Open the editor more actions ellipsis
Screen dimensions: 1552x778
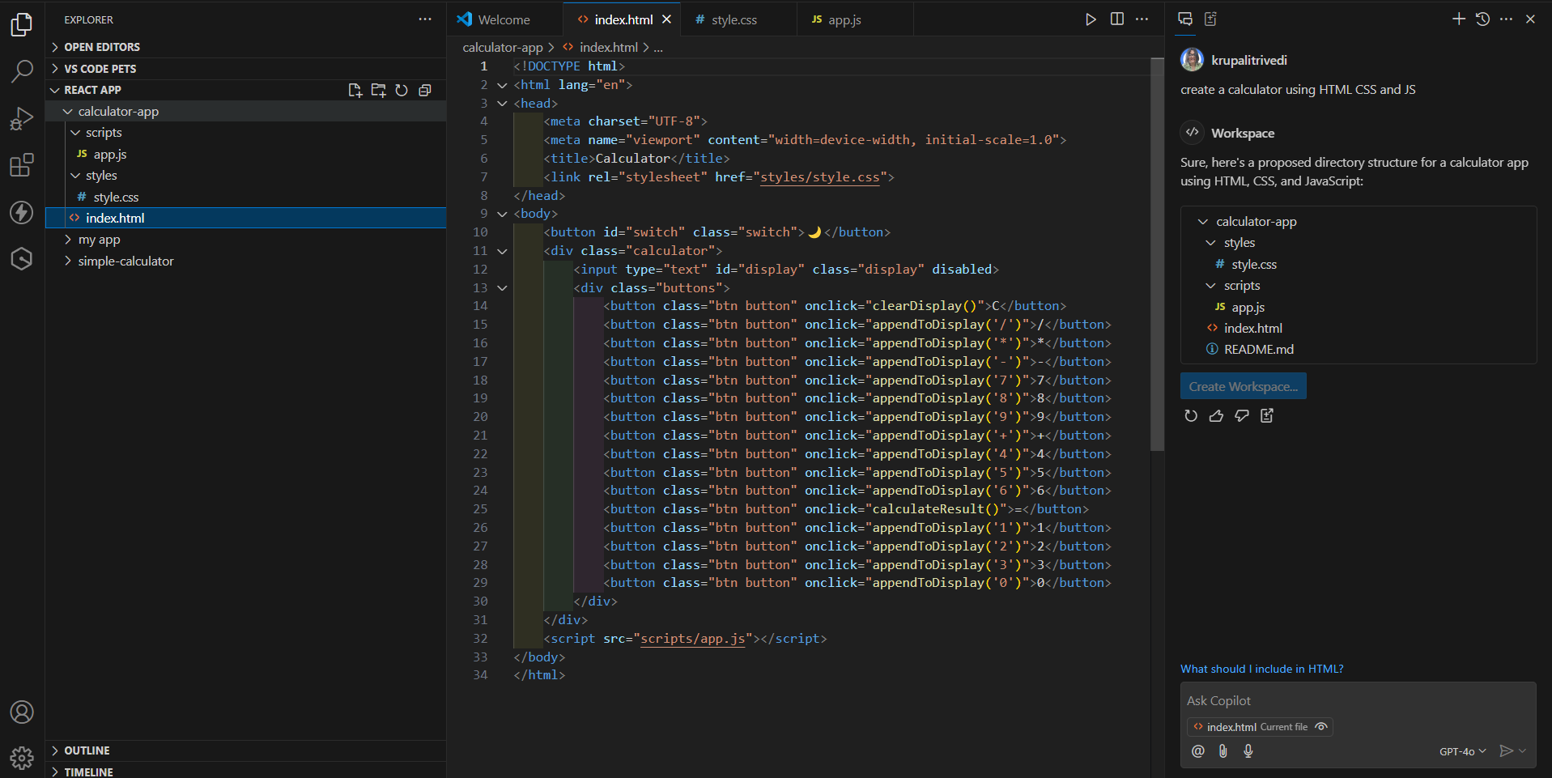coord(1142,19)
